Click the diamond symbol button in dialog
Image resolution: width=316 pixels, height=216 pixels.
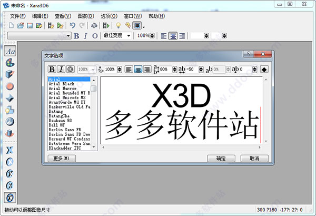click(264, 70)
